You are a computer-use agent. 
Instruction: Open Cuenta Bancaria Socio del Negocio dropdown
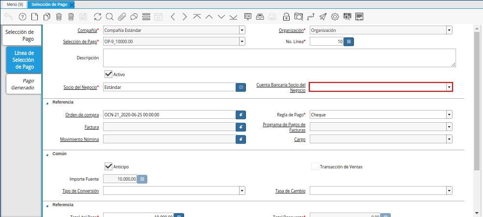449,87
